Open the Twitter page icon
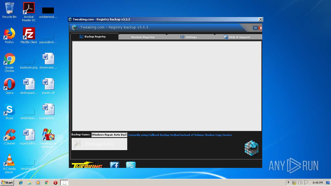331x186 pixels. click(x=131, y=165)
